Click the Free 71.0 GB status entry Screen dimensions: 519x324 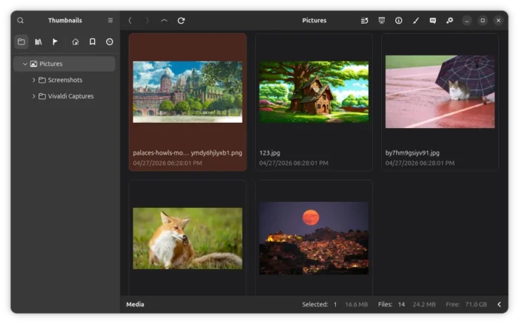pyautogui.click(x=466, y=304)
